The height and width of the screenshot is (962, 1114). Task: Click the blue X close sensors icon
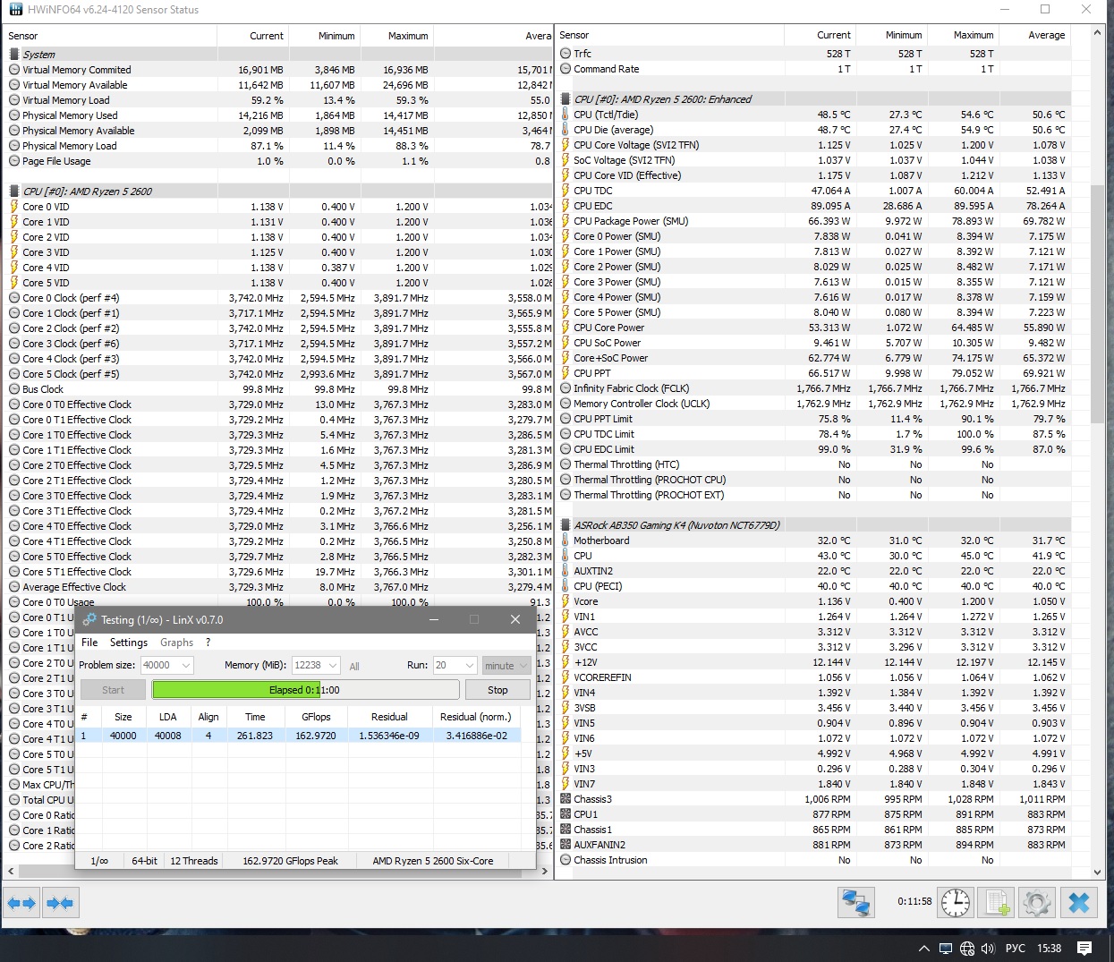(1079, 902)
